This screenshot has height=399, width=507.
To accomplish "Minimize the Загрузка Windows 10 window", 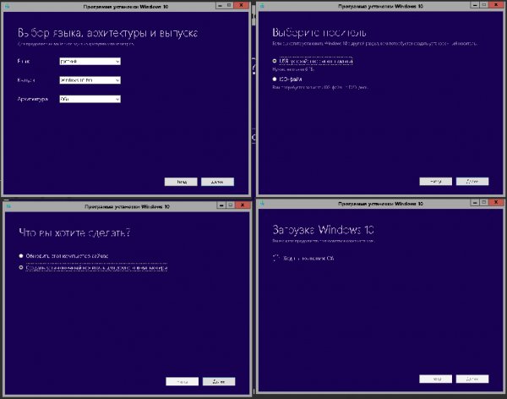I will click(x=475, y=202).
